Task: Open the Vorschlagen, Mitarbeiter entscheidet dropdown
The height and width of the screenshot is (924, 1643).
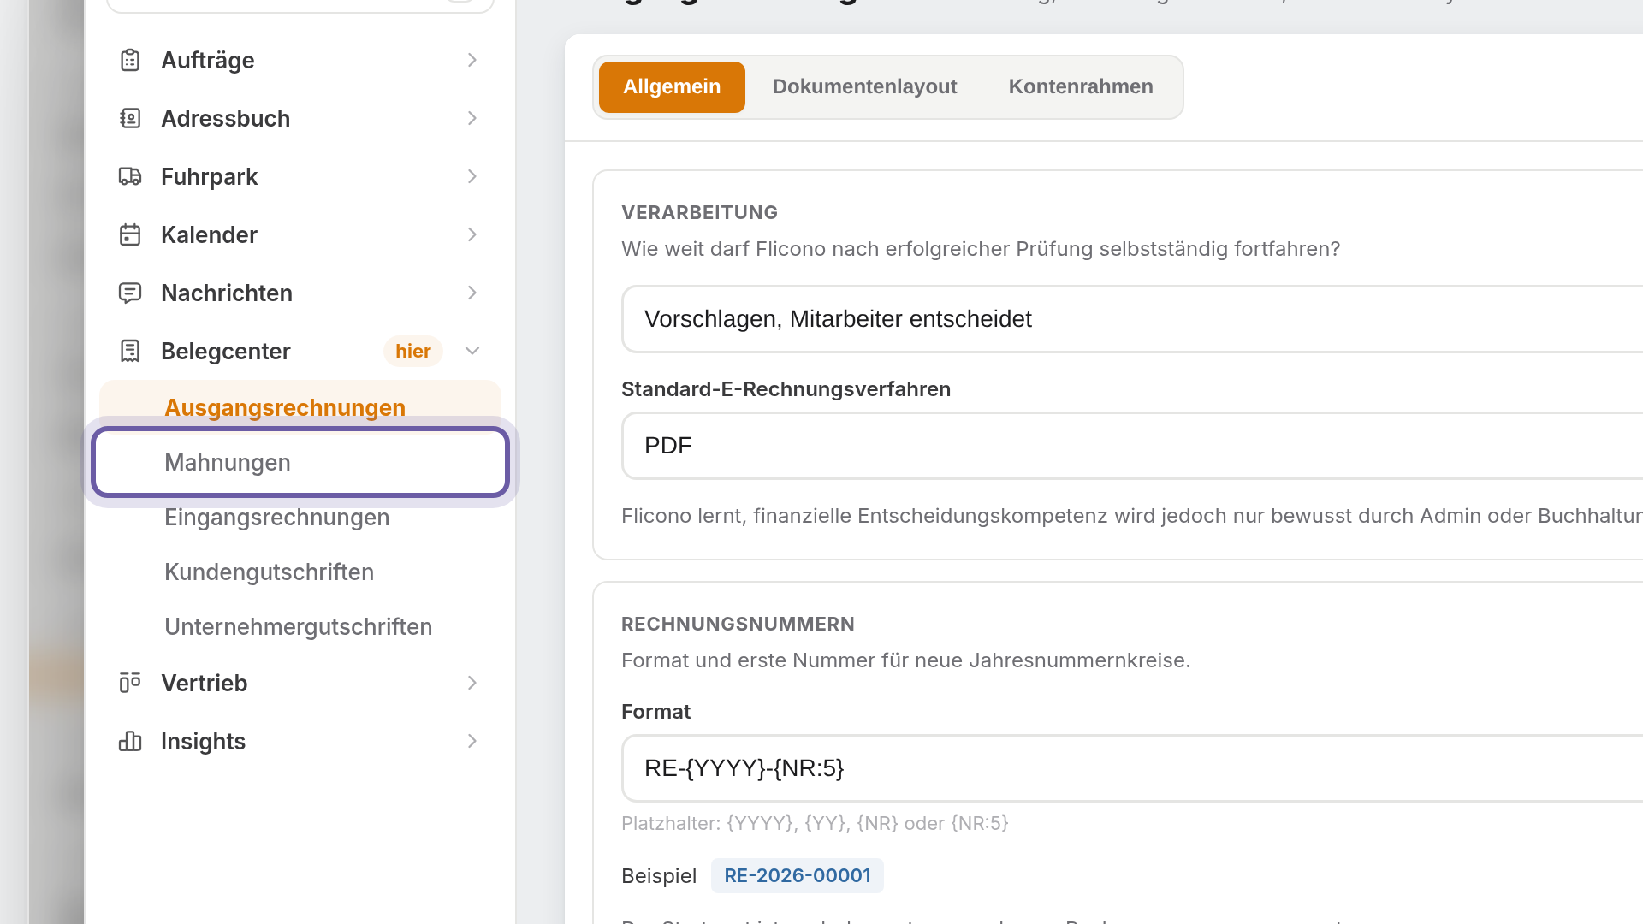Action: point(1132,319)
